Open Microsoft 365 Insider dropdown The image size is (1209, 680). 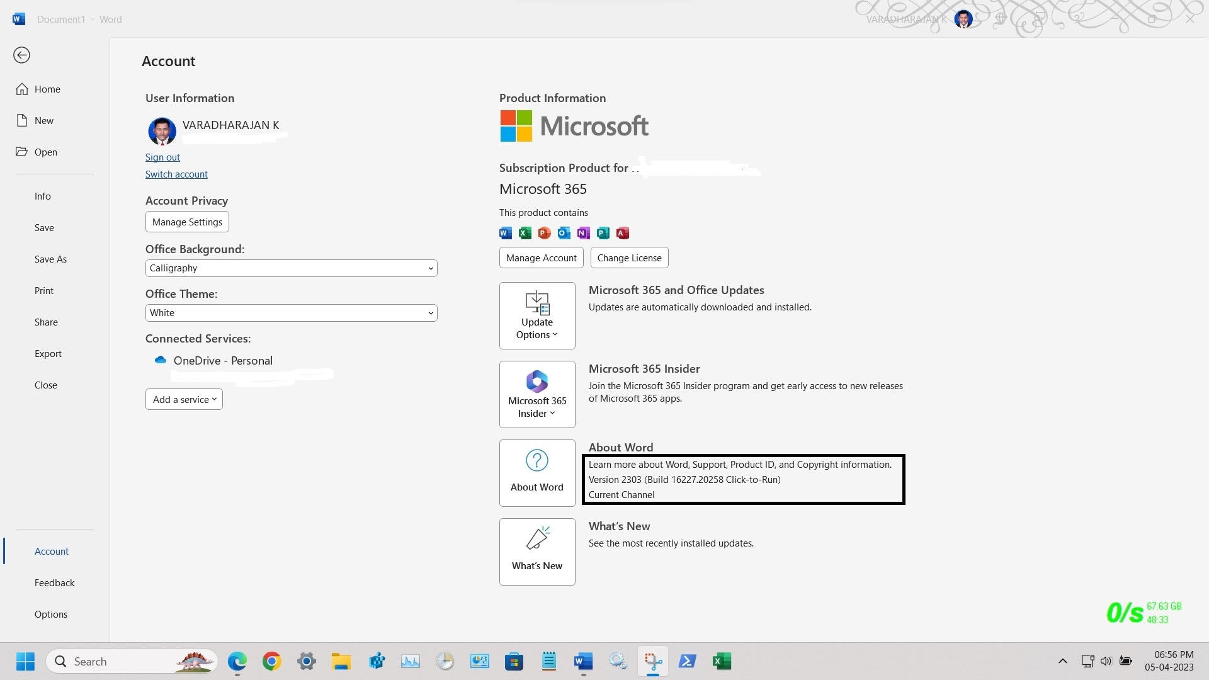point(536,394)
